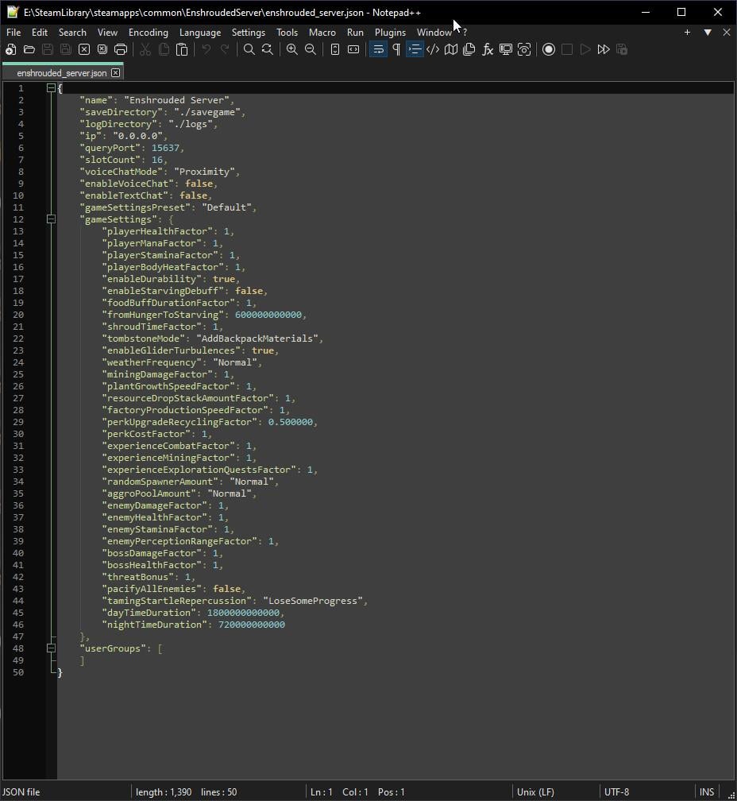Open the Encoding menu
737x801 pixels.
click(x=148, y=33)
